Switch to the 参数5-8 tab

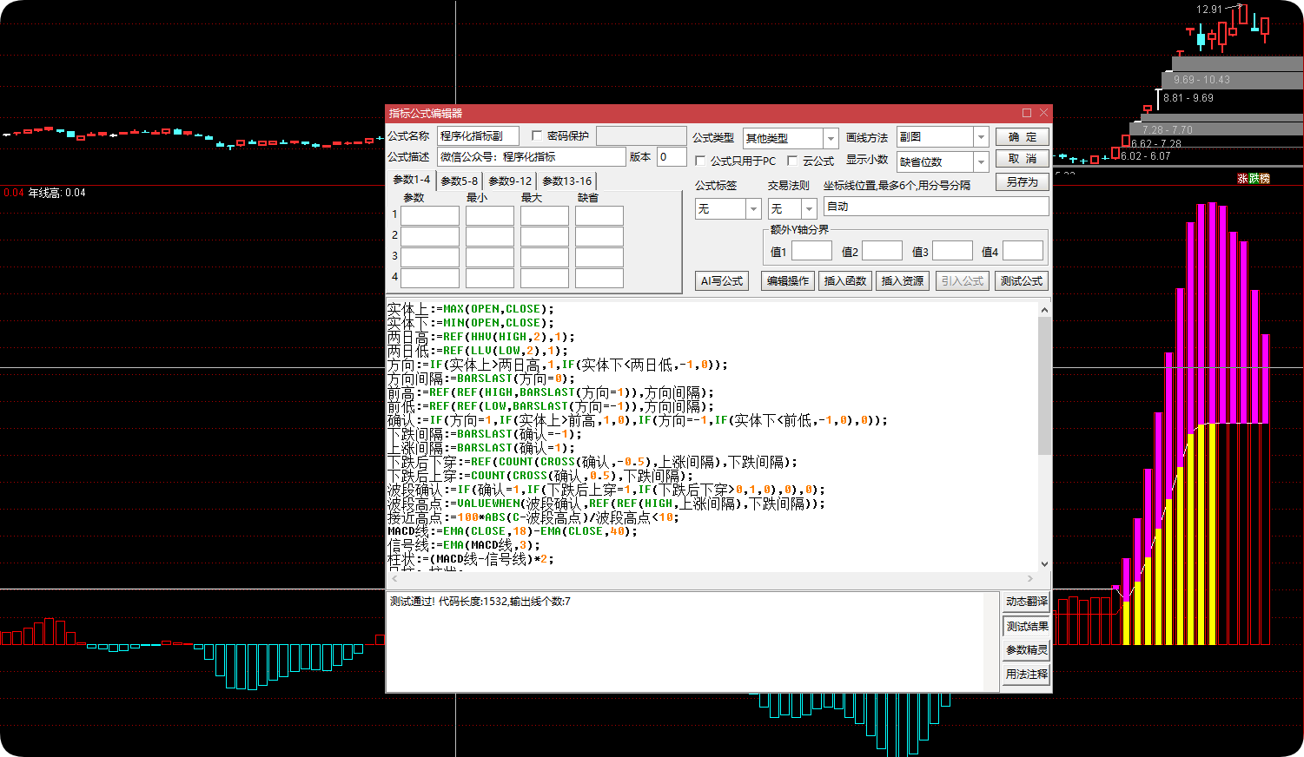tap(459, 181)
